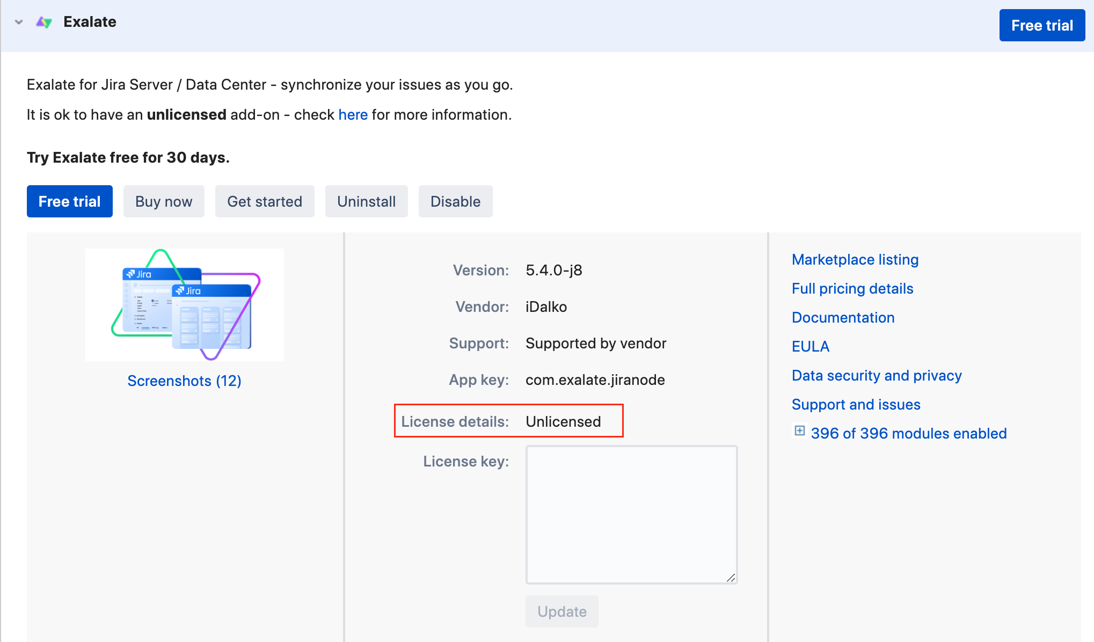Image resolution: width=1094 pixels, height=642 pixels.
Task: Open the Documentation link
Action: coord(843,318)
